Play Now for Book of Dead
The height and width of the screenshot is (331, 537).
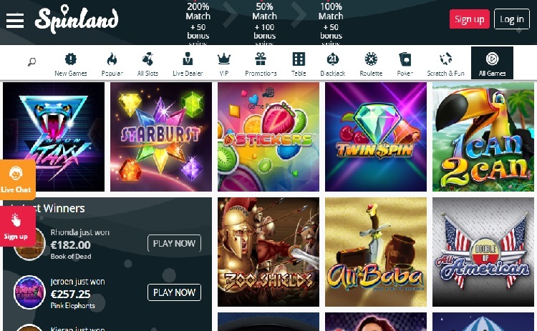[x=174, y=243]
